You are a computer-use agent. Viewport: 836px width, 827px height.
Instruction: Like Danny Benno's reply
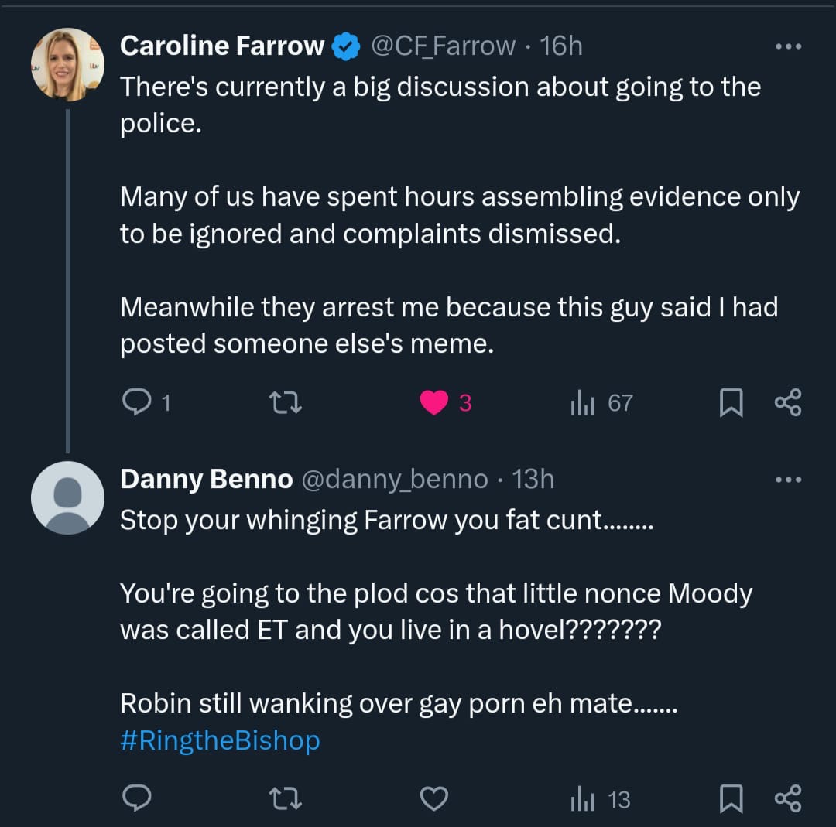click(435, 798)
